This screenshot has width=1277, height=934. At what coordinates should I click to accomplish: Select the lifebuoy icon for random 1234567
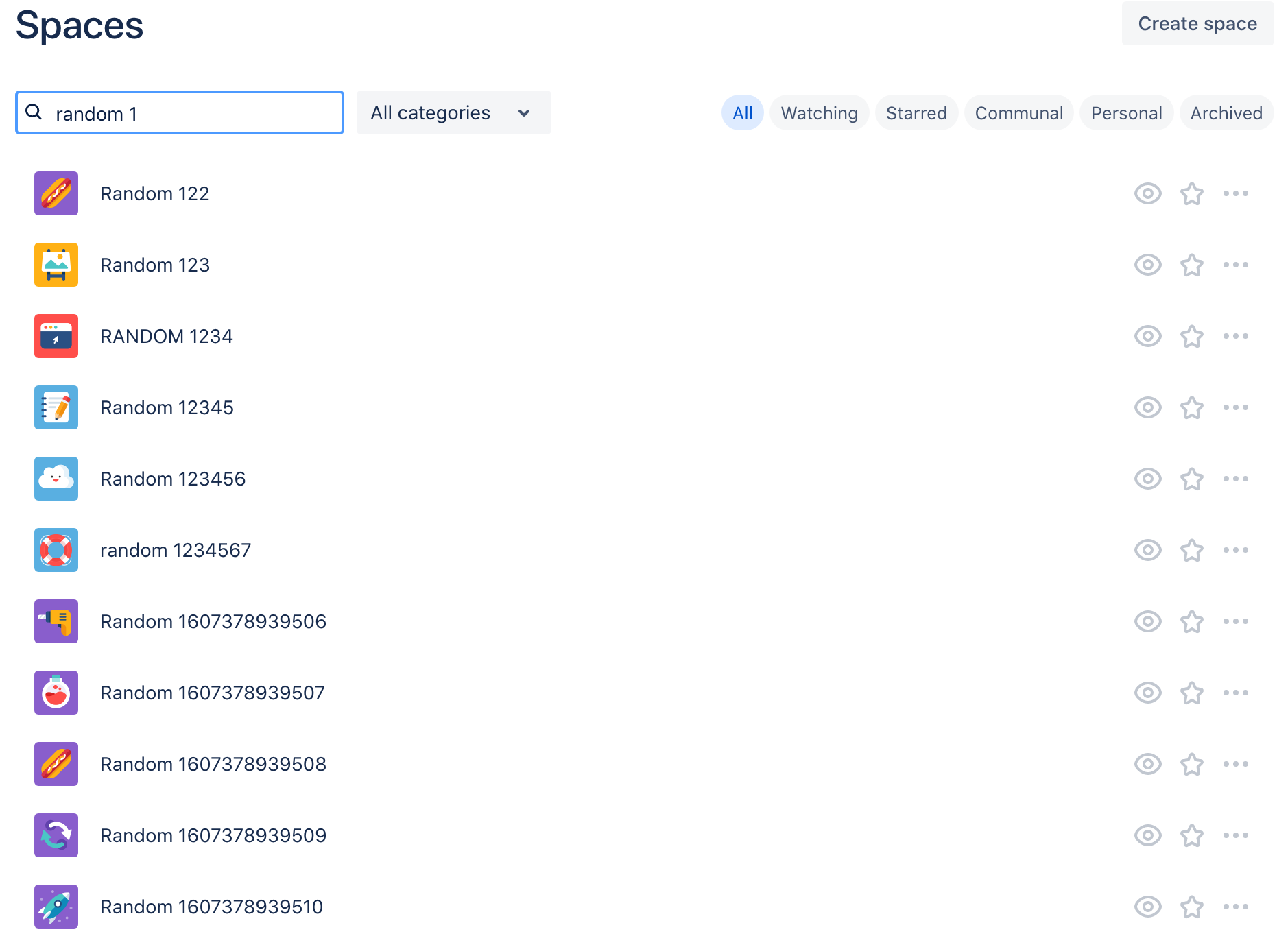[x=56, y=550]
